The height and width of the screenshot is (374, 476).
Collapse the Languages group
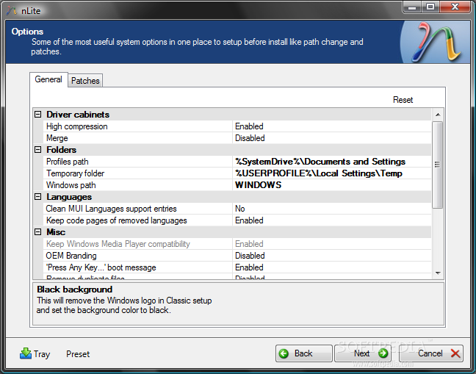point(38,197)
